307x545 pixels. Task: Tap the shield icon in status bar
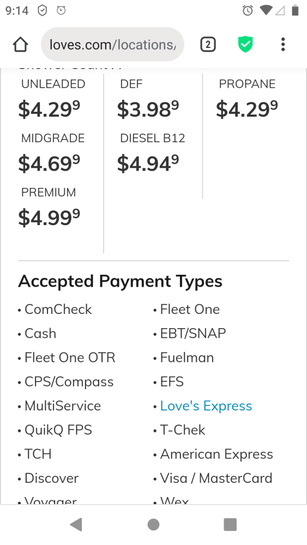coord(42,10)
